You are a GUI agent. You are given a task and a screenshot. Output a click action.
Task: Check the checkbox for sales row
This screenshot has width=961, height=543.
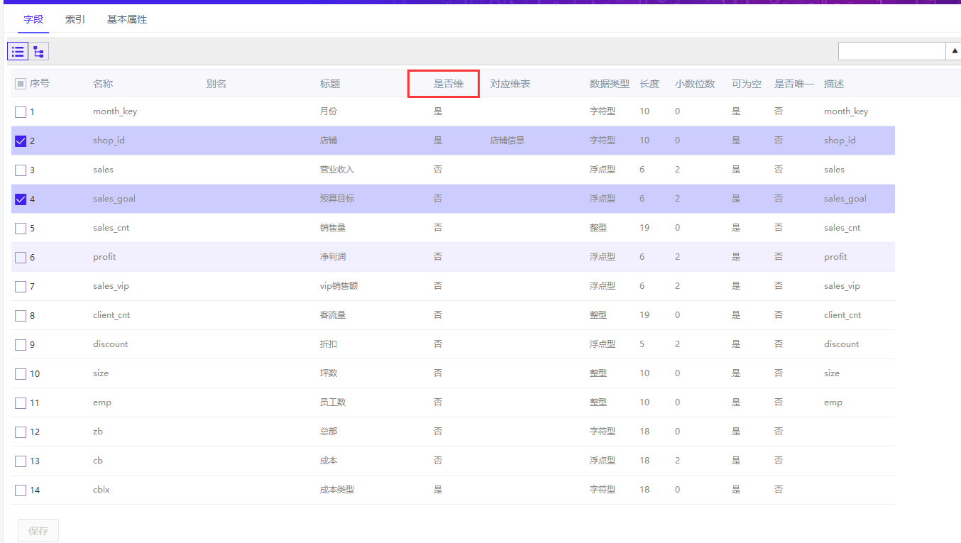(20, 170)
